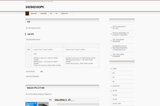Go to the brown home square in navigation

point(27,14)
